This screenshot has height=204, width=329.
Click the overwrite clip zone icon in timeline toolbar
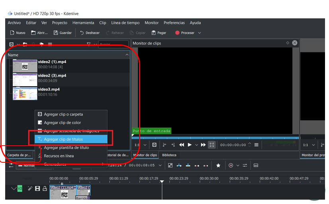click(x=188, y=166)
